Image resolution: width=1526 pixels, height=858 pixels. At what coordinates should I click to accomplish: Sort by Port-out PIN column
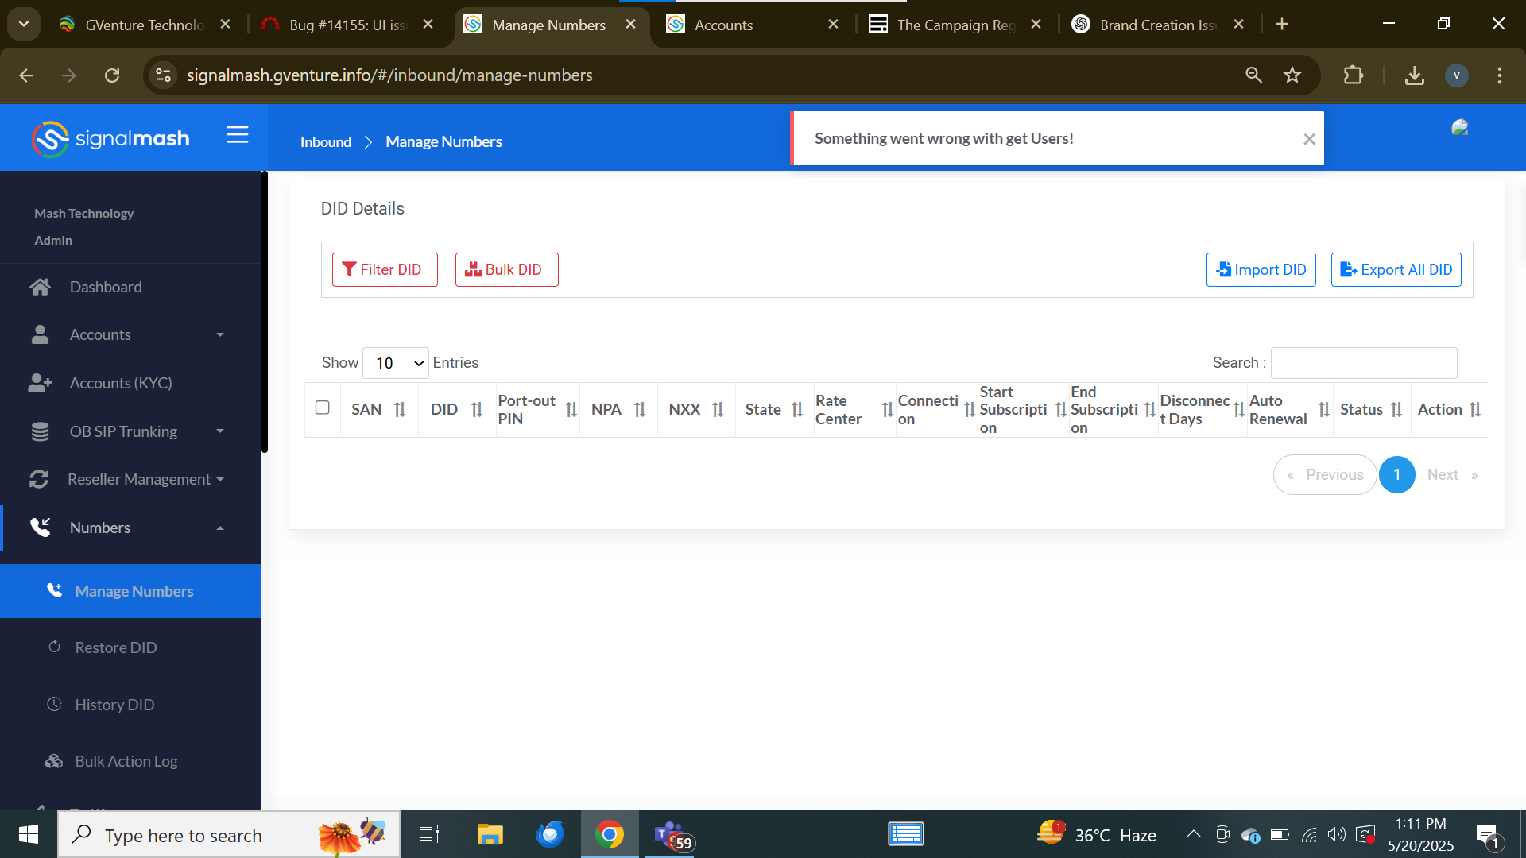[571, 410]
